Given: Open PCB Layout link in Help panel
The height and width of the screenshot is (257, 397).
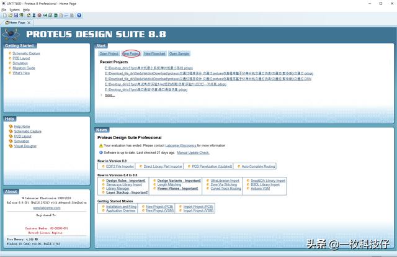Looking at the screenshot, I should tap(22, 136).
